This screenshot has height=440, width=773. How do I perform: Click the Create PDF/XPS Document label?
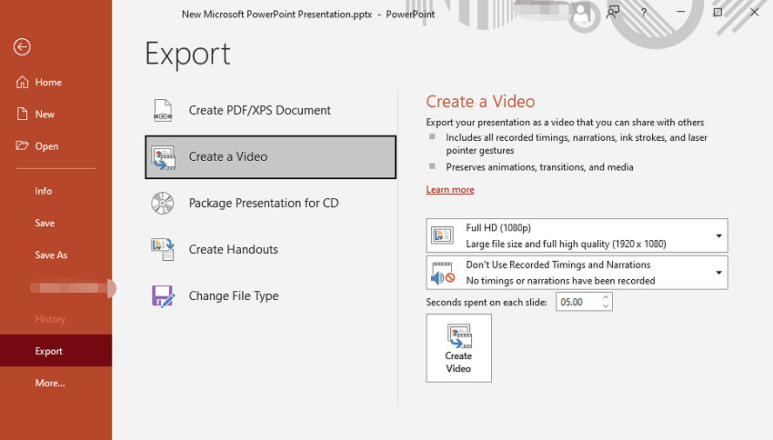(x=260, y=110)
